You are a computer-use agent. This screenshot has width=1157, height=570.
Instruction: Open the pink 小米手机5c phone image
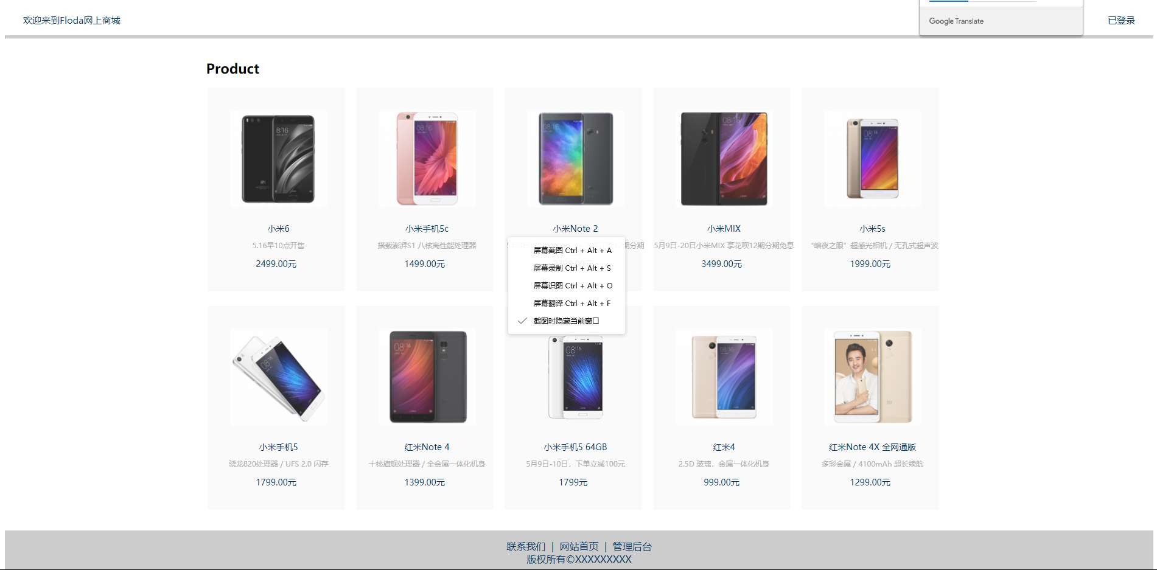(427, 159)
